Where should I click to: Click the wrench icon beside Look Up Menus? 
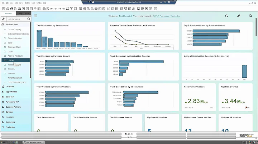tap(3, 19)
